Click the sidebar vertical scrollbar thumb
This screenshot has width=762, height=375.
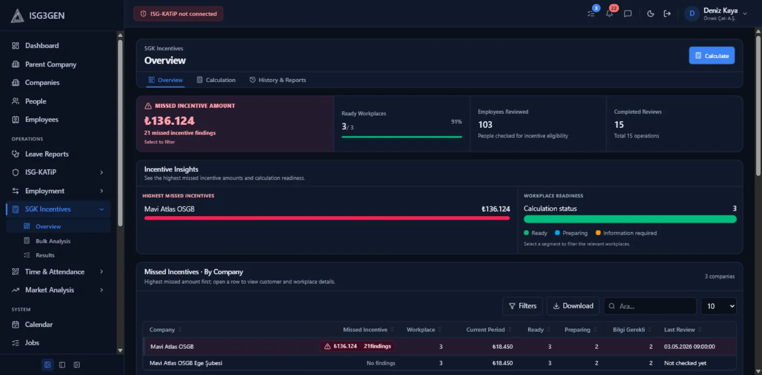(120, 132)
